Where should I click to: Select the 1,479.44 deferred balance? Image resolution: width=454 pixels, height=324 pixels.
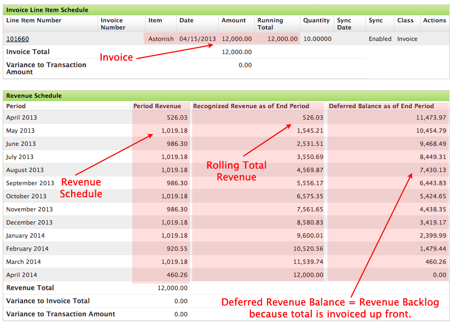coord(433,249)
